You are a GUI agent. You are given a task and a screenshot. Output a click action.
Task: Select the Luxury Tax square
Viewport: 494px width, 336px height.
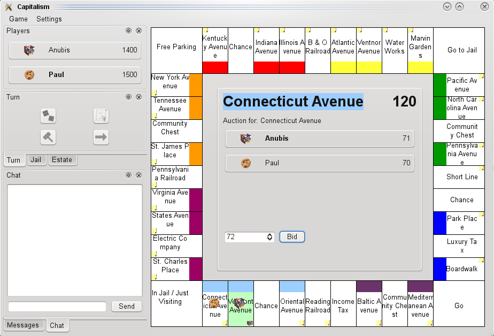(459, 246)
